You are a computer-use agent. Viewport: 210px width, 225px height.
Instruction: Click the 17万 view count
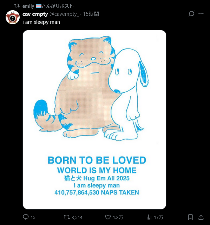[x=159, y=217]
